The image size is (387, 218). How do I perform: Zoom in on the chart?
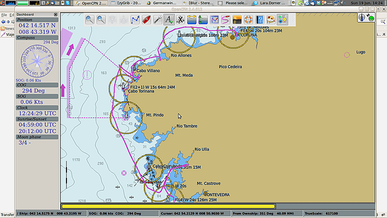tap(89, 19)
